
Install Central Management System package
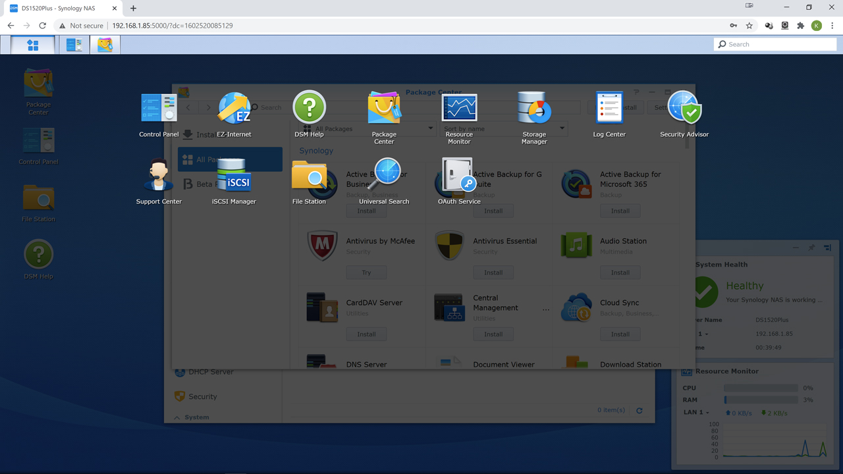[x=493, y=334]
